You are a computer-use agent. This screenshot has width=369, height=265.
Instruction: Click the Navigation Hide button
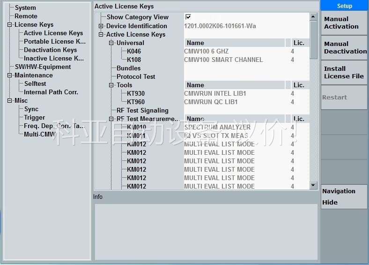tap(344, 197)
